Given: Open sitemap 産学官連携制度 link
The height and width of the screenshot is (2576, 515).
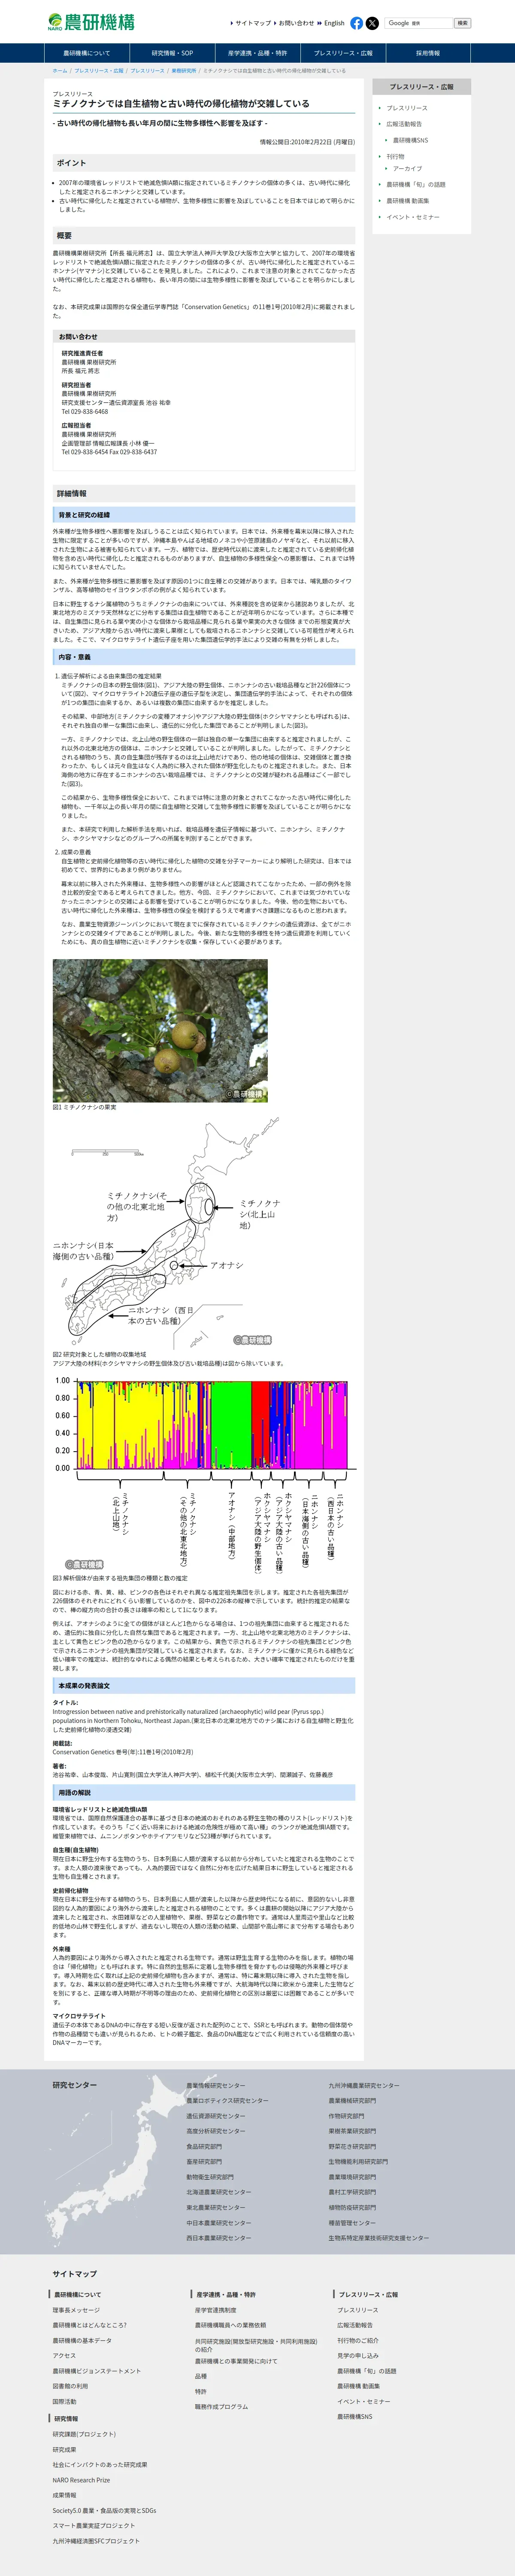Looking at the screenshot, I should (216, 2310).
